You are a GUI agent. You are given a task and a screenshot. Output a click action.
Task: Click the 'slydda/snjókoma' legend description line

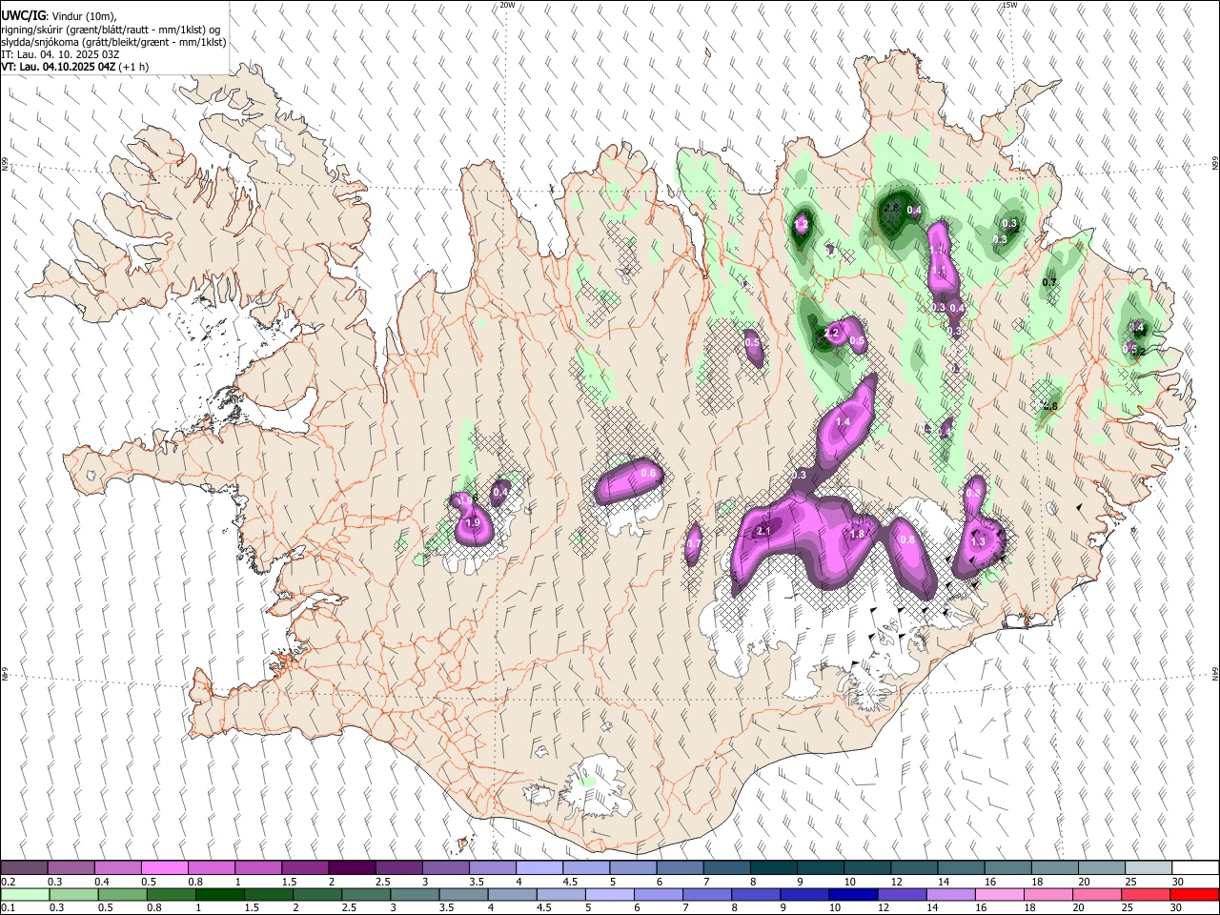pos(113,42)
